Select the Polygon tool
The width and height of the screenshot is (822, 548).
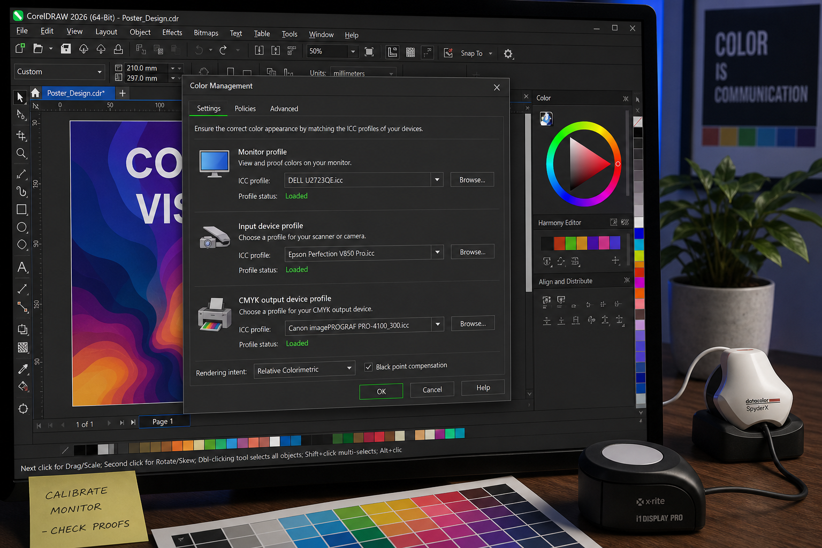point(22,245)
